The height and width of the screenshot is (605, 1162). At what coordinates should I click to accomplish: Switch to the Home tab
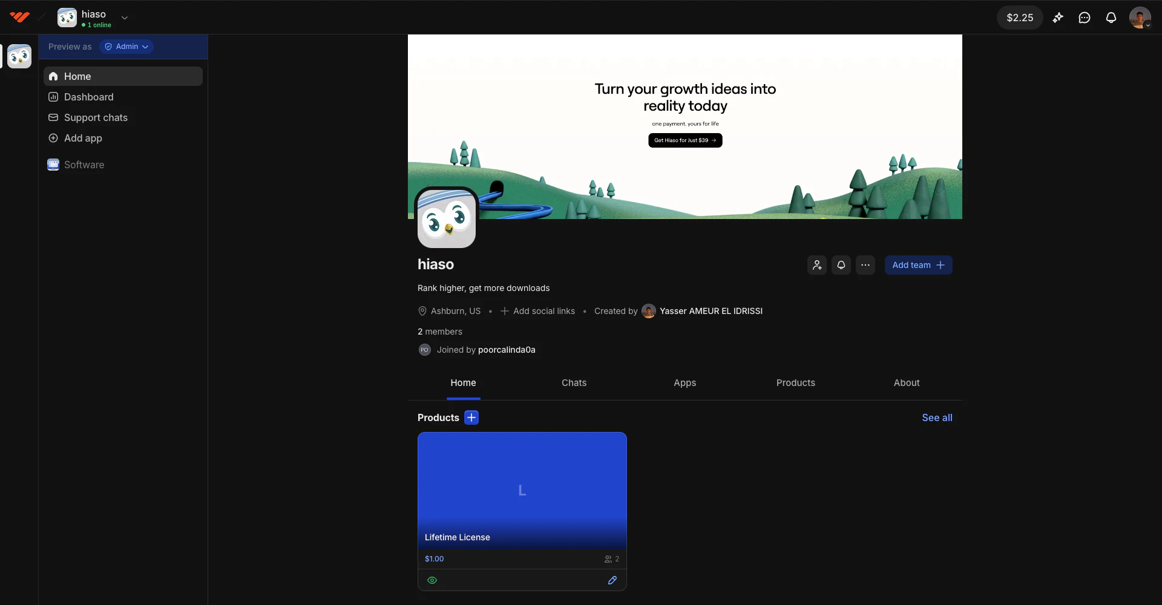tap(463, 383)
